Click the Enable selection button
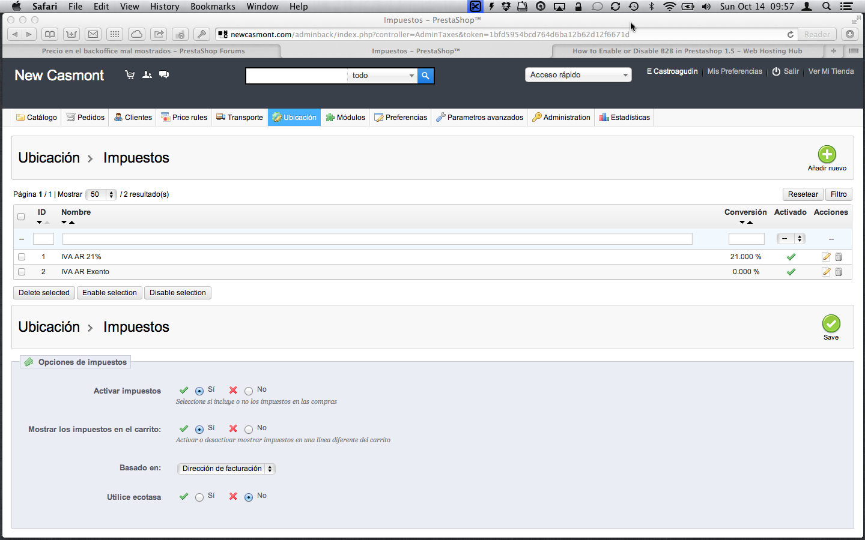Image resolution: width=865 pixels, height=540 pixels. (109, 293)
